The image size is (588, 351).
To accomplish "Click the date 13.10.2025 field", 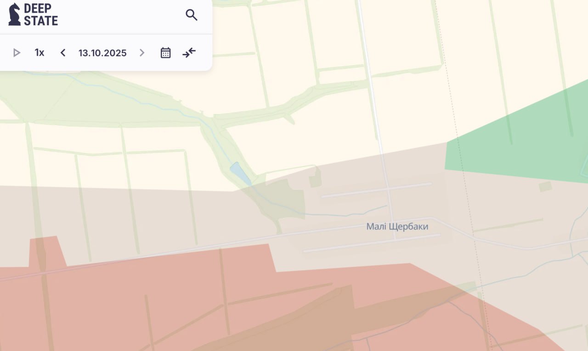I will [x=102, y=53].
